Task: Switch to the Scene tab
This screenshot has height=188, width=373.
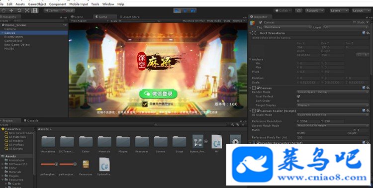Action: pos(77,17)
